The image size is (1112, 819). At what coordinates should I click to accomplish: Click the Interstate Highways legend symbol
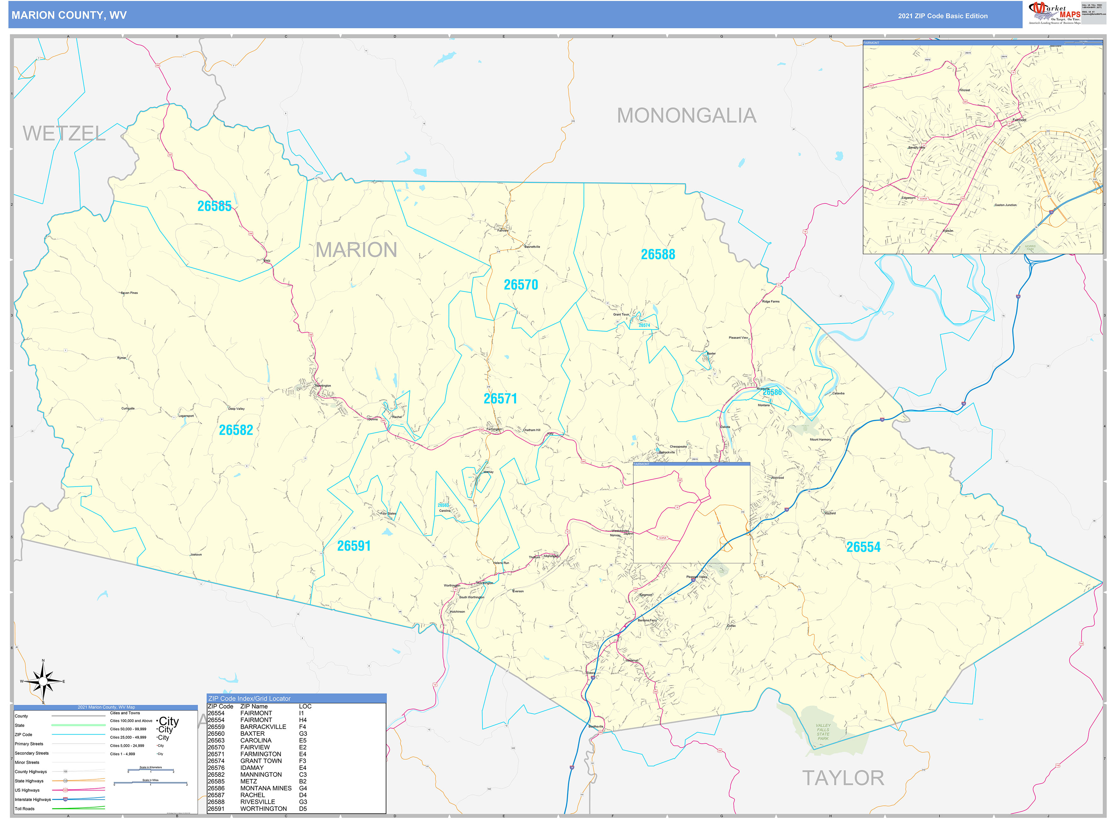(65, 799)
